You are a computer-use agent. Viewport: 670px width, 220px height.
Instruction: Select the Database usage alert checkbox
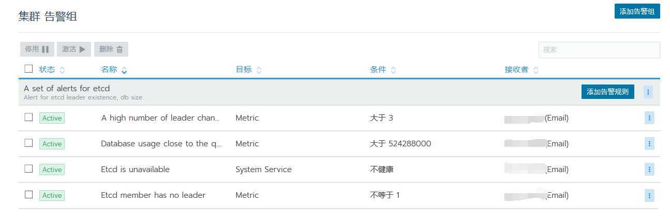(28, 143)
